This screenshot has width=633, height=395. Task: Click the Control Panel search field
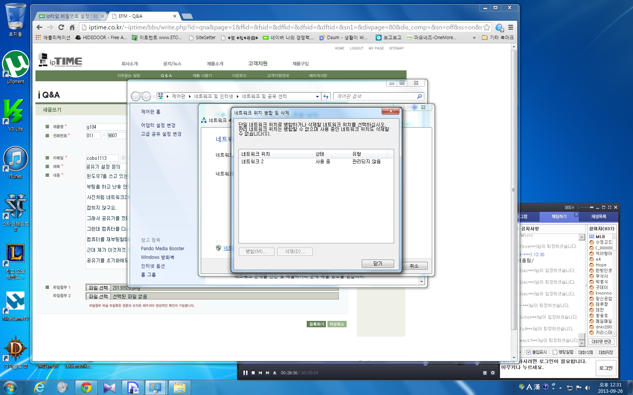click(374, 96)
